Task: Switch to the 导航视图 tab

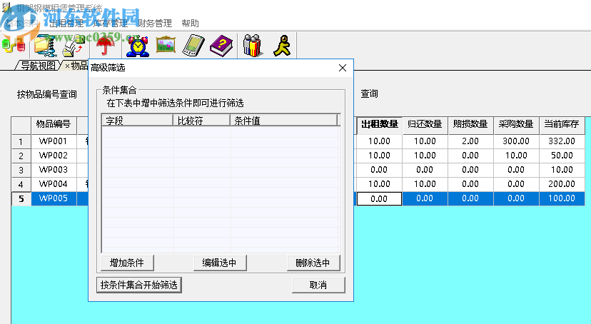Action: [38, 66]
